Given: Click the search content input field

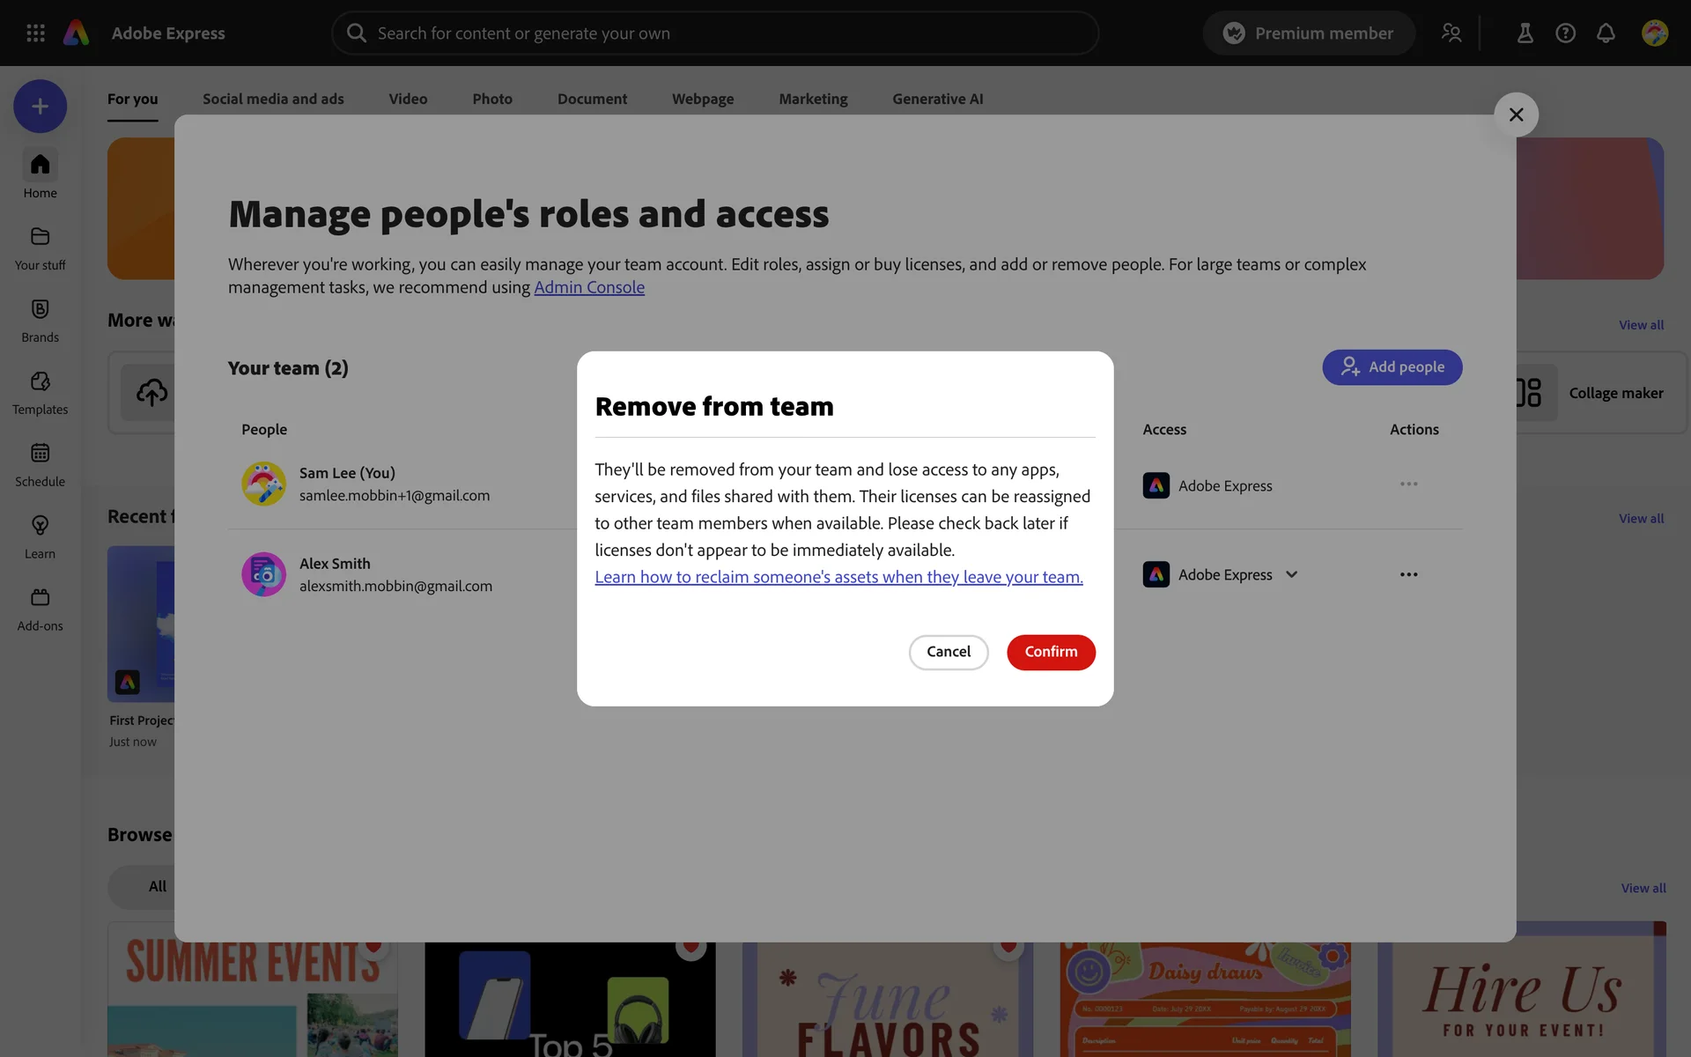Looking at the screenshot, I should 715,33.
